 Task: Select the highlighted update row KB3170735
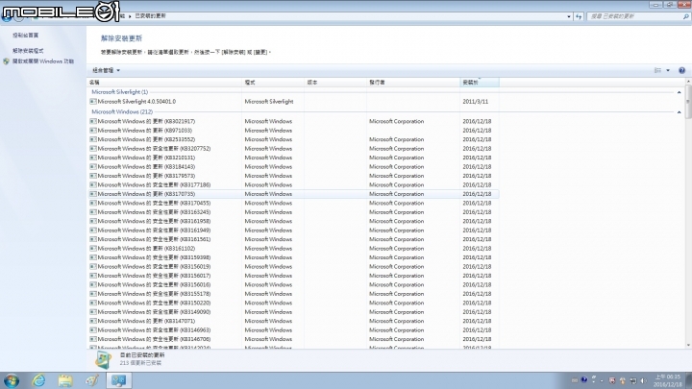(x=293, y=194)
